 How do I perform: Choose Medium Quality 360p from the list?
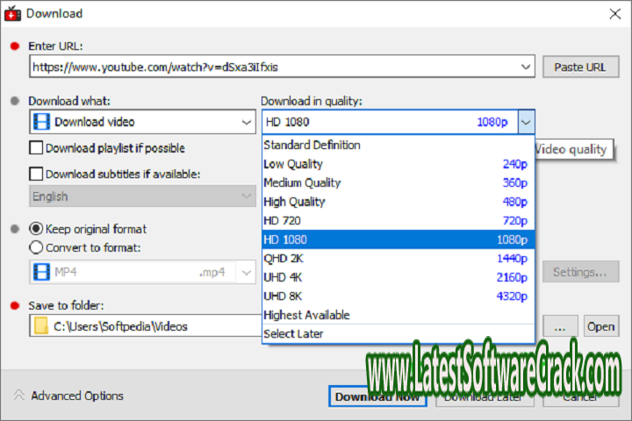(x=399, y=183)
